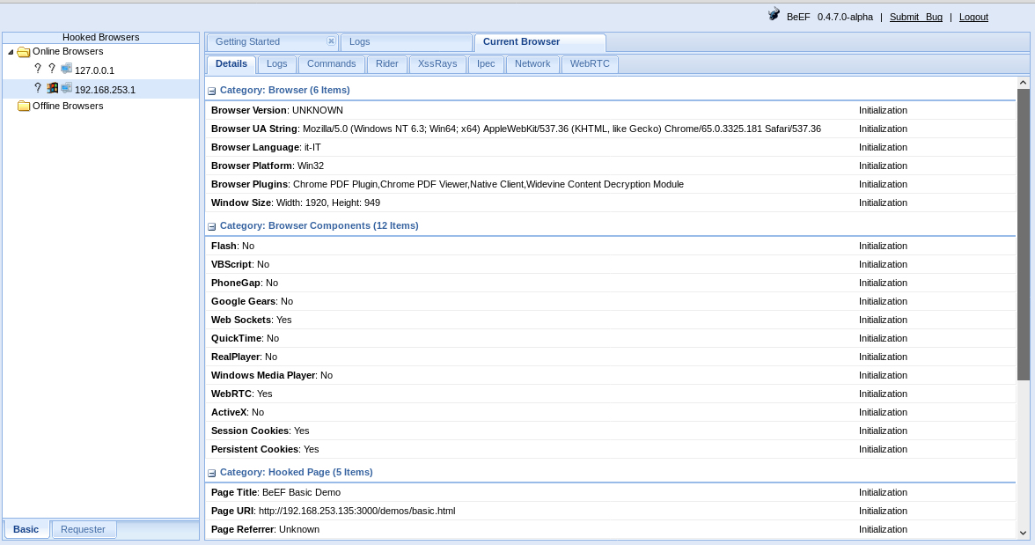Screen dimensions: 1035x545
Task: Click the Online Browsers folder icon
Action: 24,52
